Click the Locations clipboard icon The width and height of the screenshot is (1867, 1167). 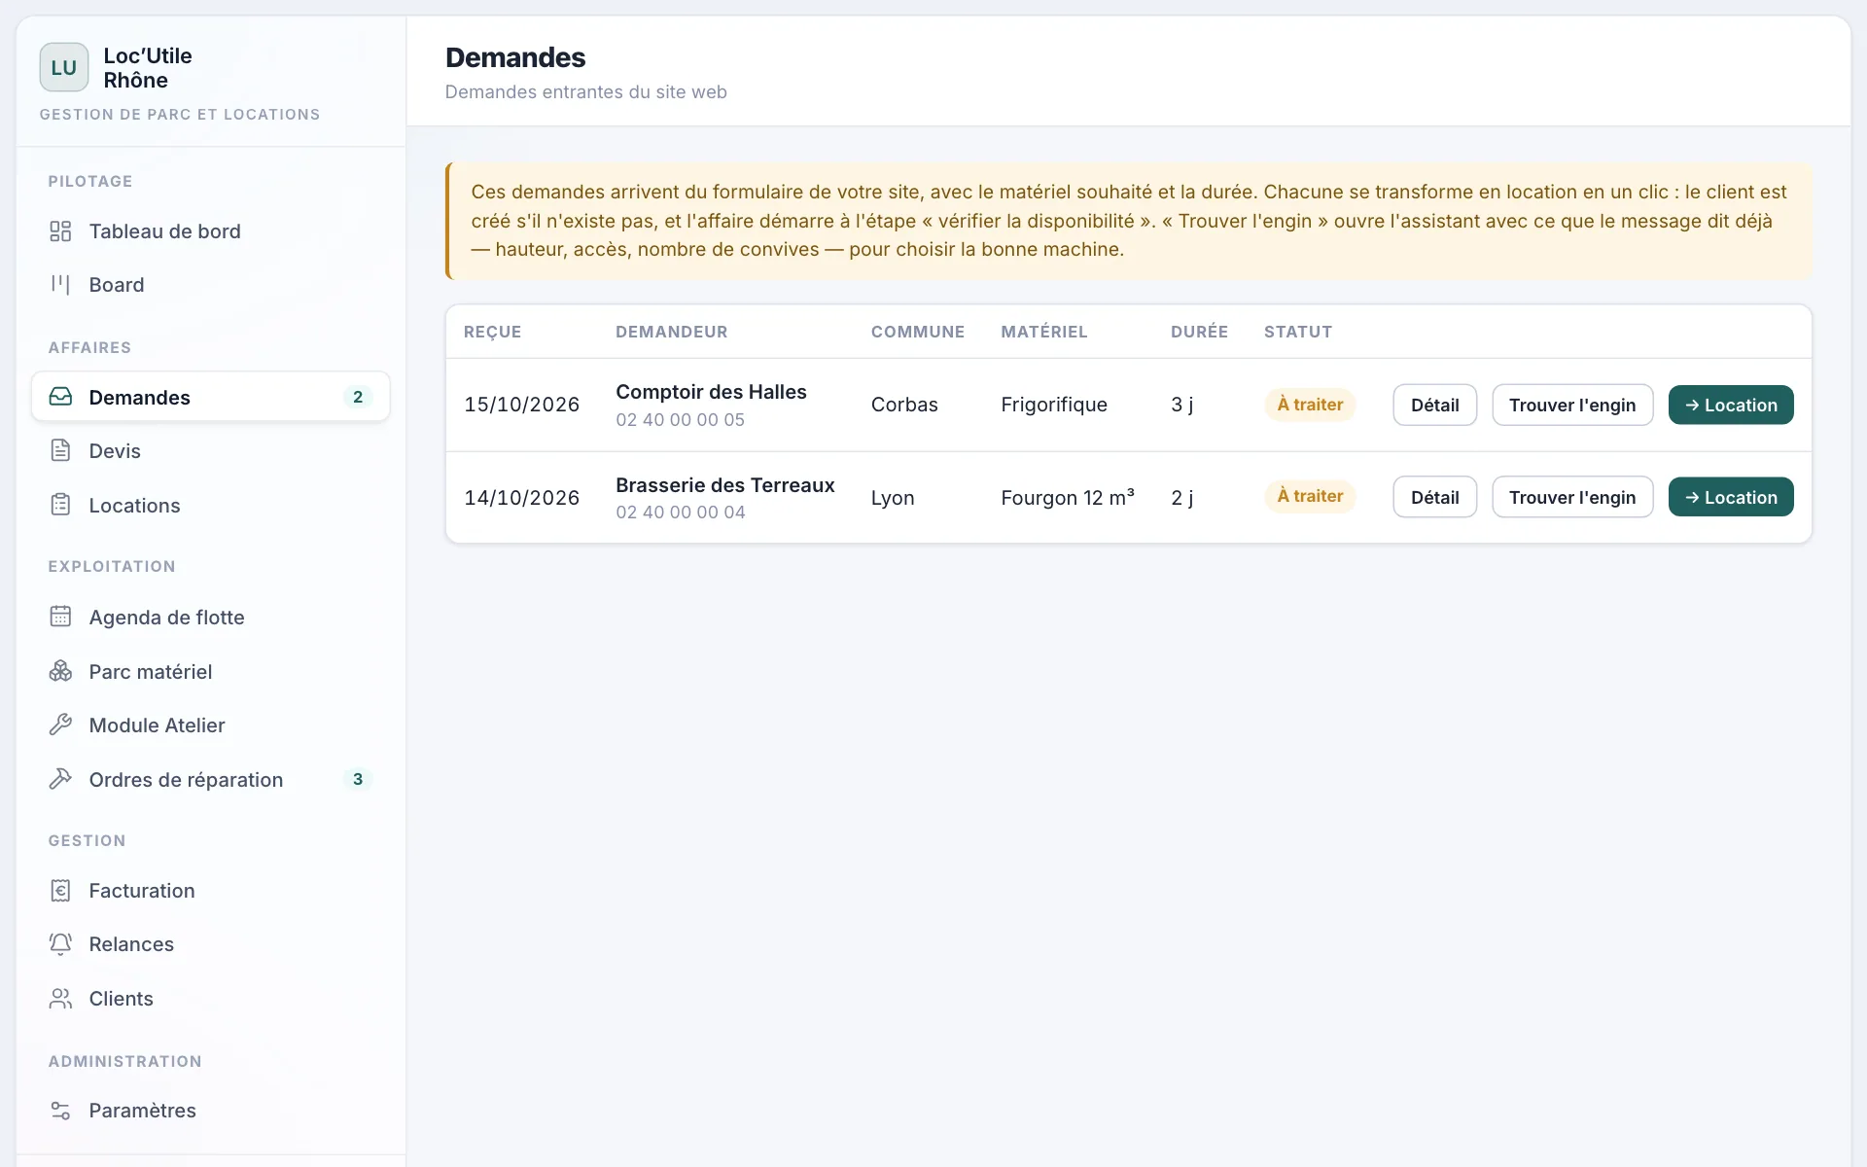60,506
